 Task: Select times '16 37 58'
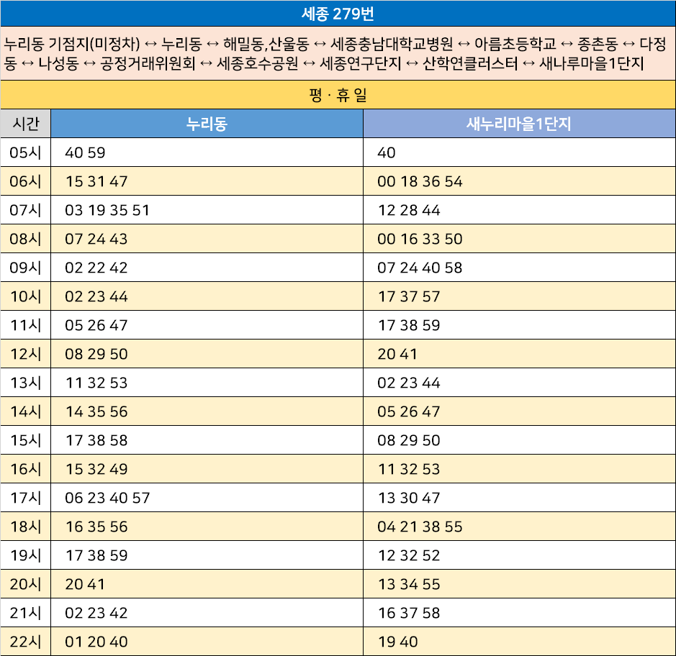coord(409,613)
